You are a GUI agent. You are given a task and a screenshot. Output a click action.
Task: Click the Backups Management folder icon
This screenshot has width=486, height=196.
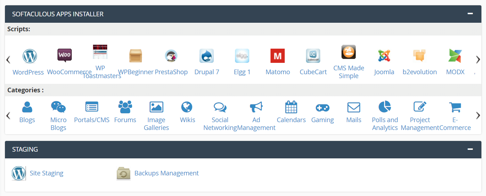click(x=124, y=173)
